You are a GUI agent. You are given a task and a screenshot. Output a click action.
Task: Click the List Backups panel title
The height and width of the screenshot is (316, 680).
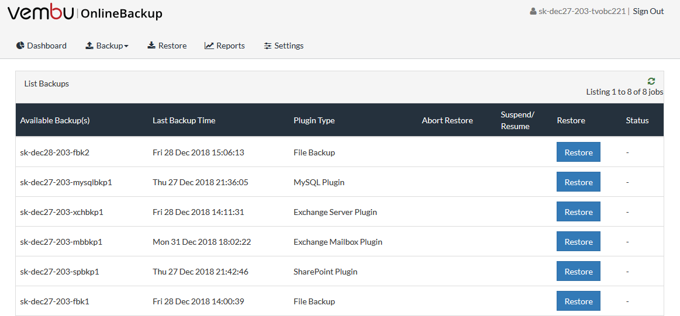click(46, 84)
